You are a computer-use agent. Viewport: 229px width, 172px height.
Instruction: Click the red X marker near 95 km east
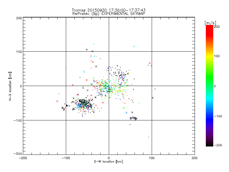click(x=150, y=63)
